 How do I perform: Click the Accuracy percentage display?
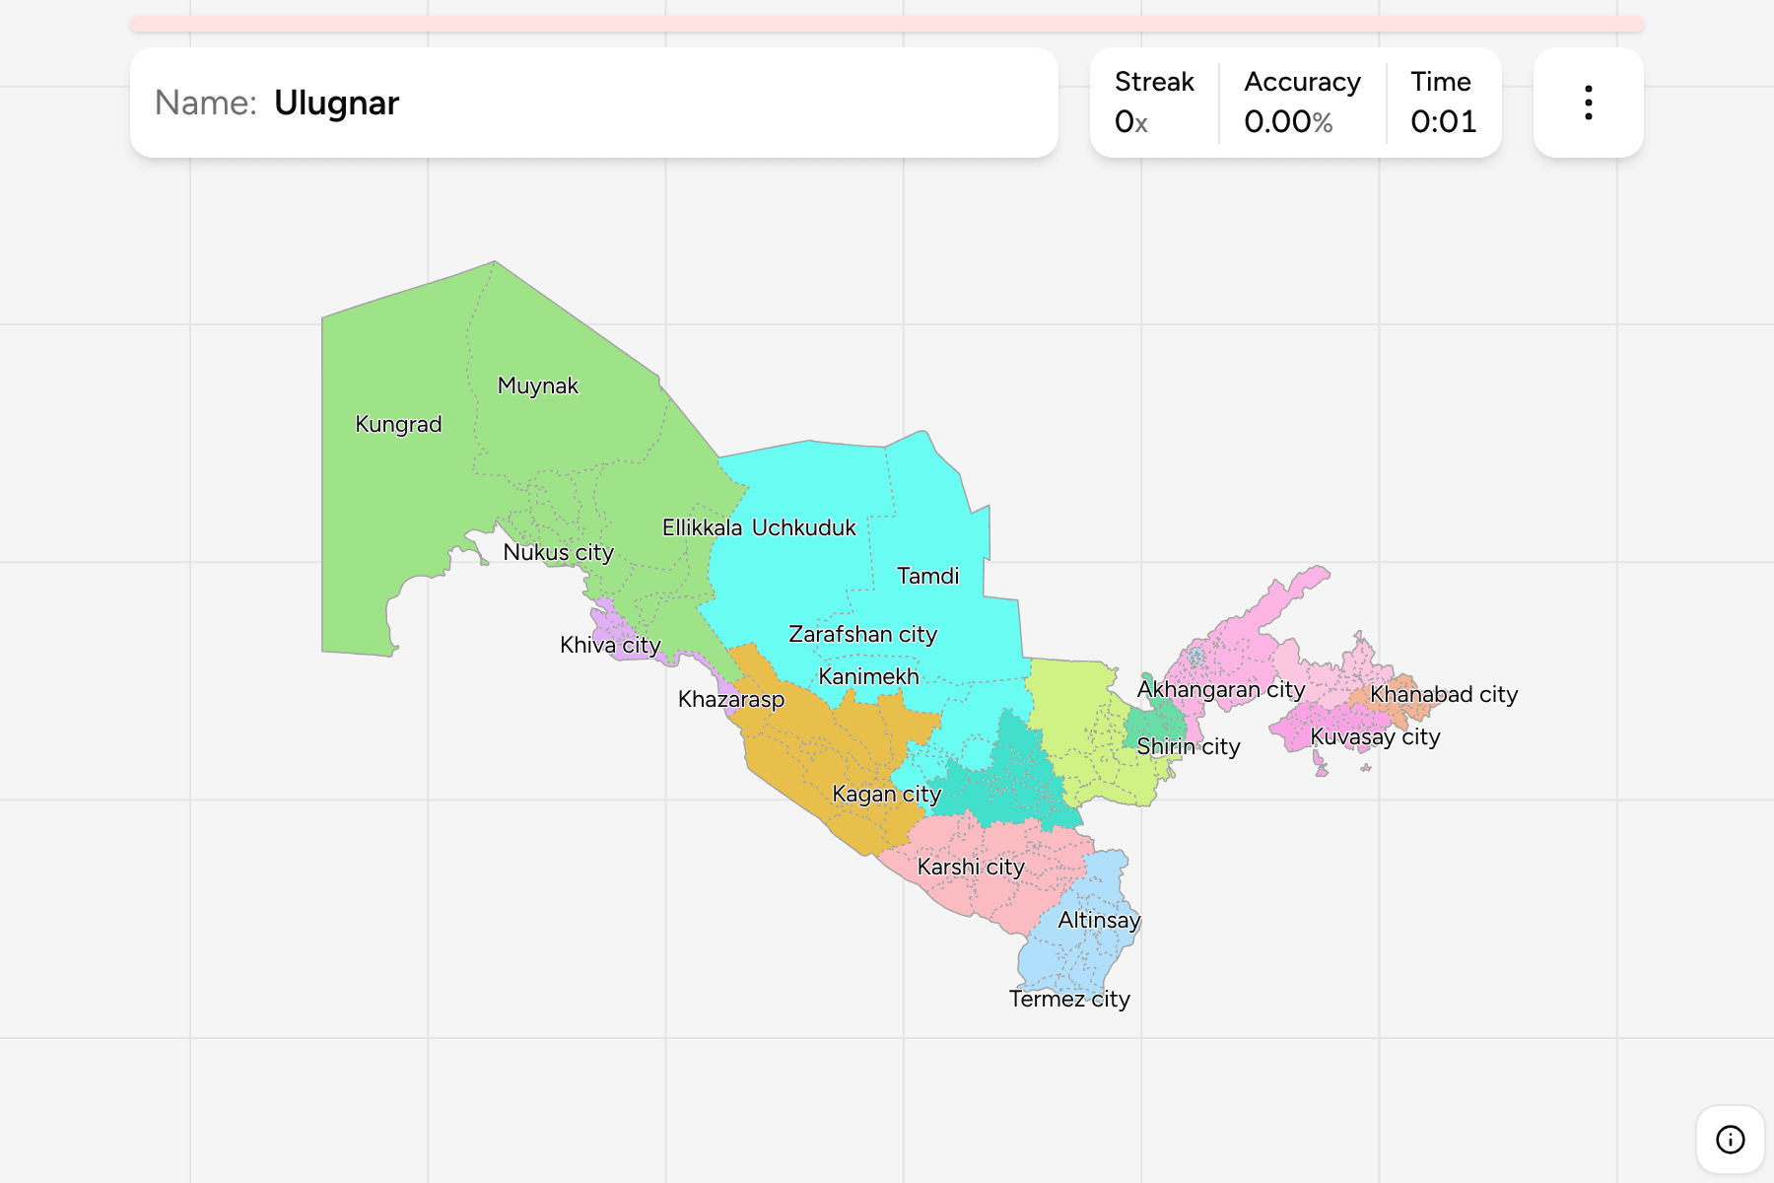(1302, 103)
